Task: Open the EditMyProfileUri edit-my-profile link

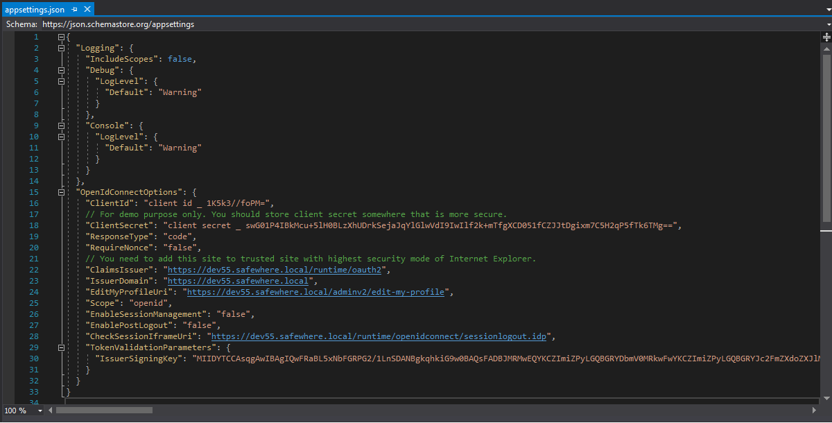Action: pos(315,292)
